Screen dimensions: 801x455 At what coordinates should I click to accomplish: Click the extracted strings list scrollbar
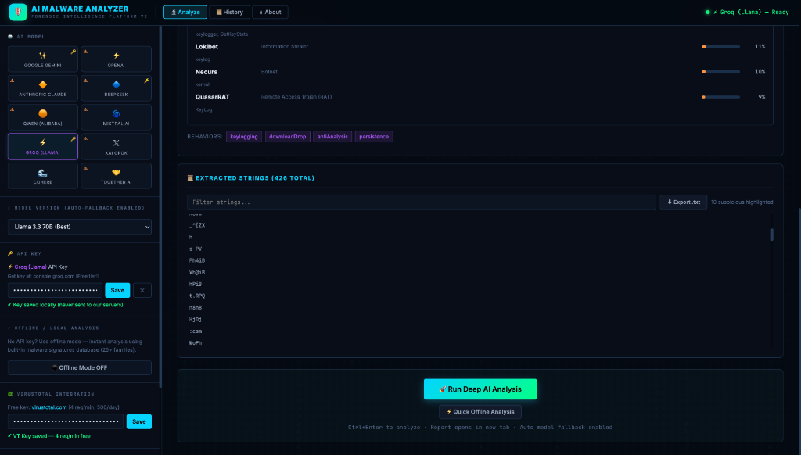(x=772, y=235)
